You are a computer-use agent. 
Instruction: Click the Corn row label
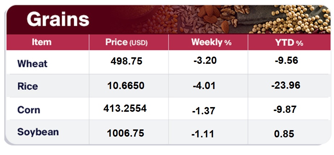pyautogui.click(x=29, y=110)
